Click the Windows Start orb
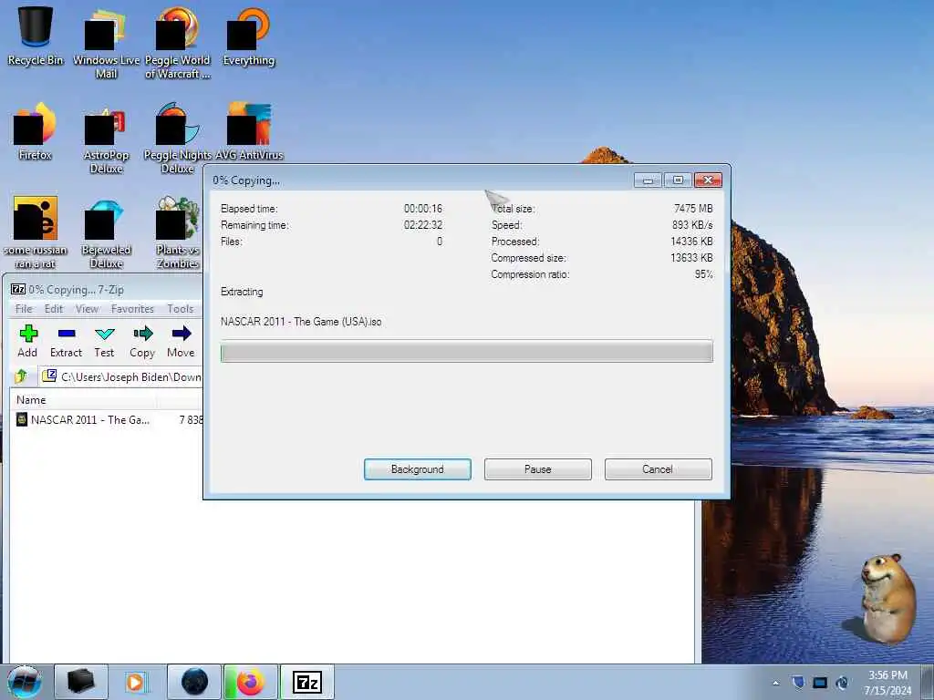This screenshot has width=934, height=700. point(25,682)
